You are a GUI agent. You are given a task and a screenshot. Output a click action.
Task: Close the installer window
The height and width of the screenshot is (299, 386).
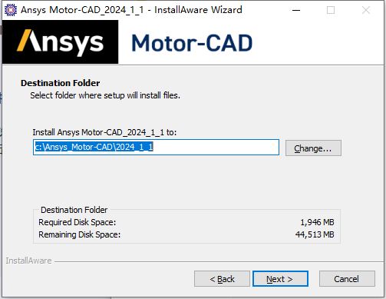coord(366,10)
